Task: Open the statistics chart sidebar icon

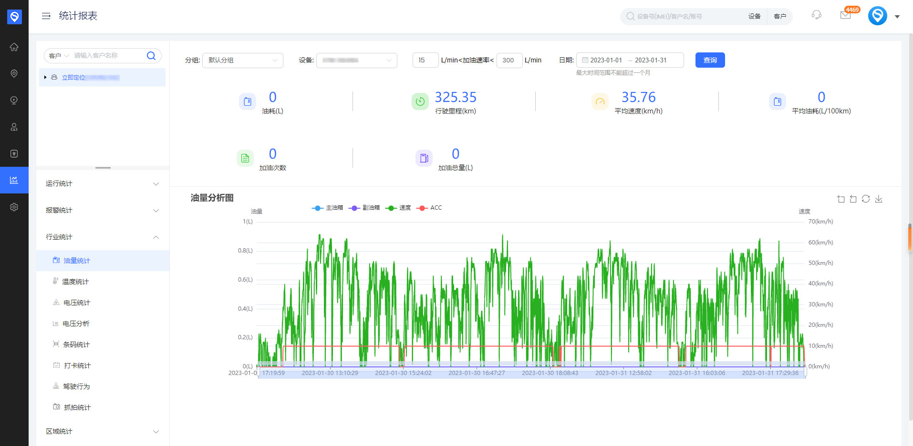Action: [x=14, y=180]
